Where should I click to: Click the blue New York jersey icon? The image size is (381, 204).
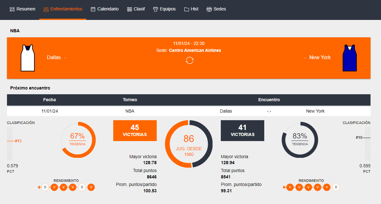point(350,58)
